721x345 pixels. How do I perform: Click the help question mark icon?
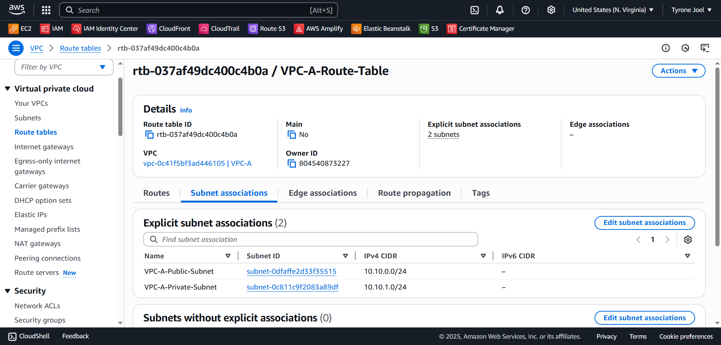[x=525, y=10]
